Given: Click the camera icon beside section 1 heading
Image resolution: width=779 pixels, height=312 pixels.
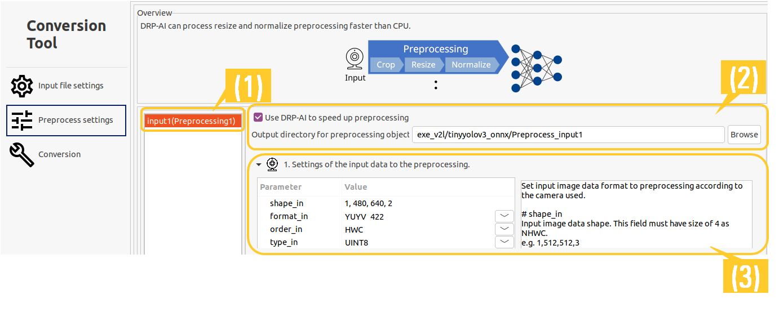Looking at the screenshot, I should pyautogui.click(x=272, y=164).
